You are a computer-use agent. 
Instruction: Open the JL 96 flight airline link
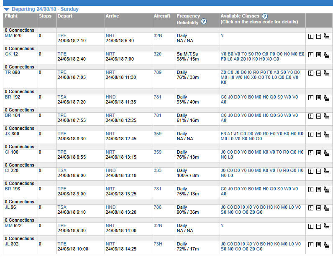tap(7, 207)
